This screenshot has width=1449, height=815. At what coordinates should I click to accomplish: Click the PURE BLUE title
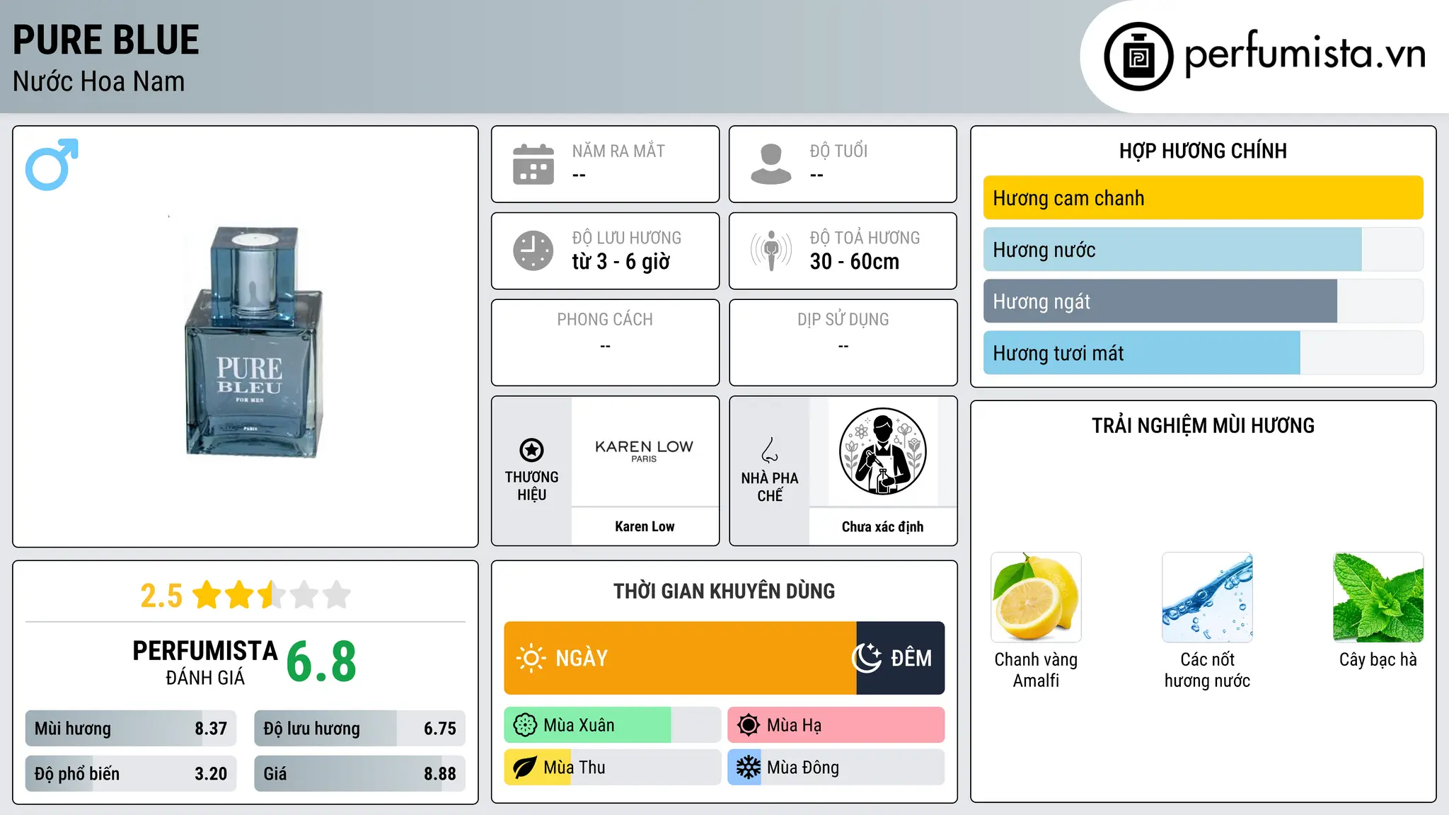106,40
